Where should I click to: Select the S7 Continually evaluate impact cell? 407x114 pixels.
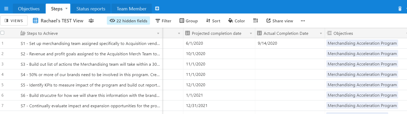coord(90,106)
